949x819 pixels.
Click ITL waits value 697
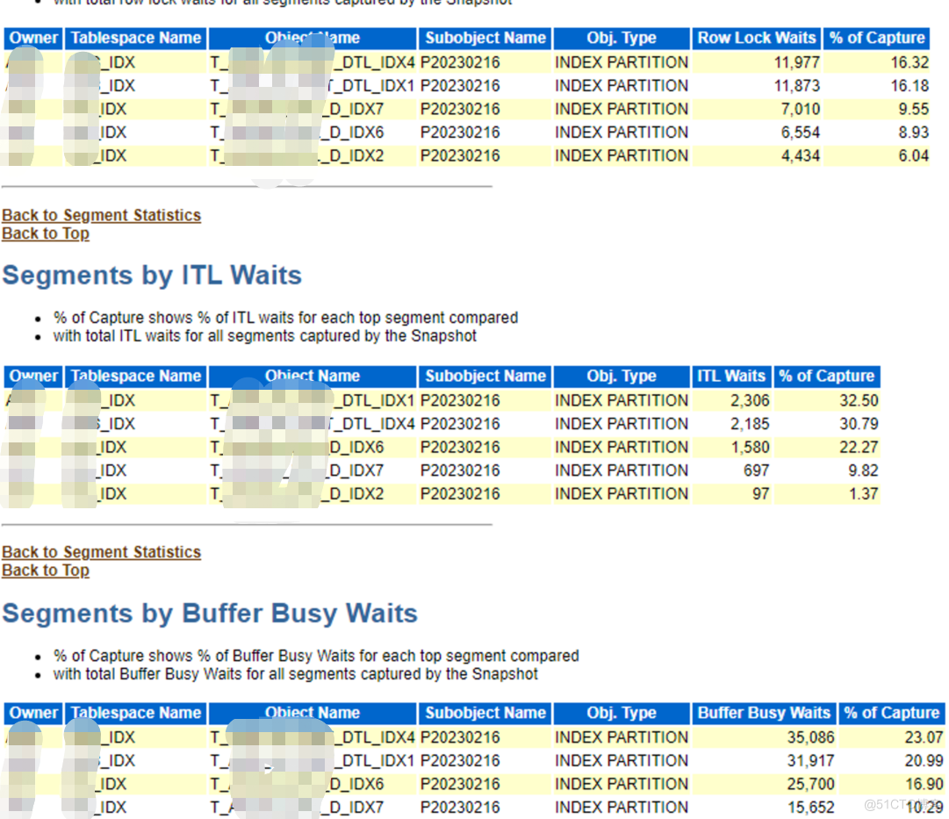757,471
